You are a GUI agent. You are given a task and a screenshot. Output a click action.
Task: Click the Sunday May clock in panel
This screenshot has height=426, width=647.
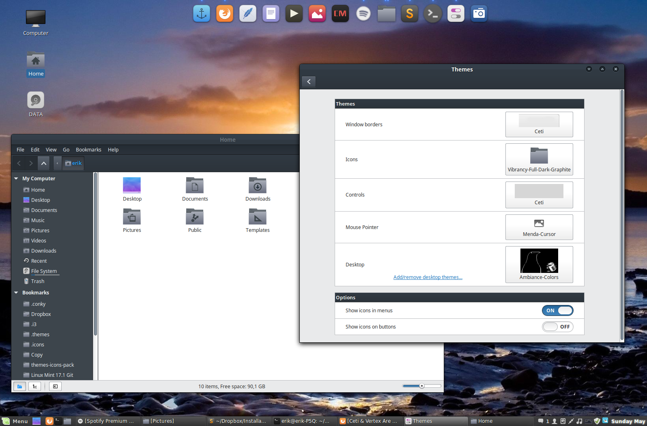628,421
